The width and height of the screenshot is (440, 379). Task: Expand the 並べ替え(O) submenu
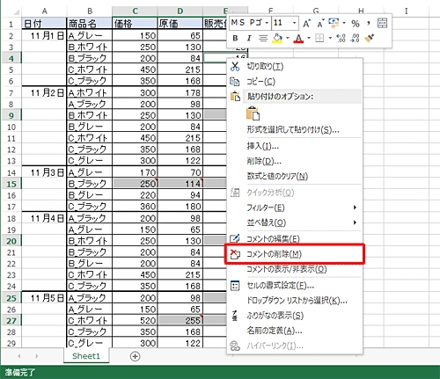pos(295,222)
